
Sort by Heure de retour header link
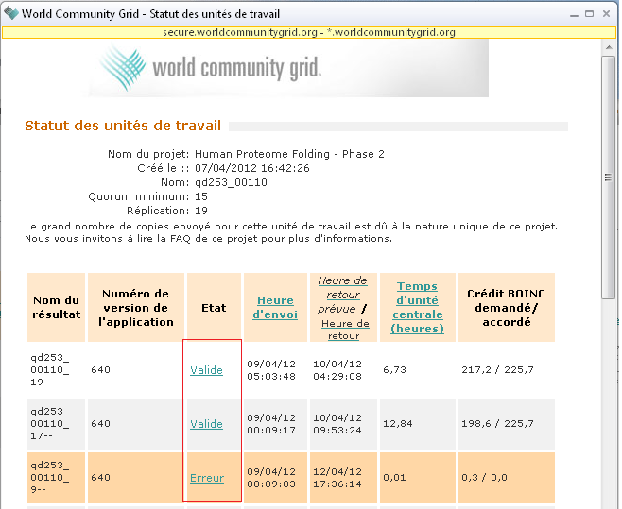click(x=345, y=330)
